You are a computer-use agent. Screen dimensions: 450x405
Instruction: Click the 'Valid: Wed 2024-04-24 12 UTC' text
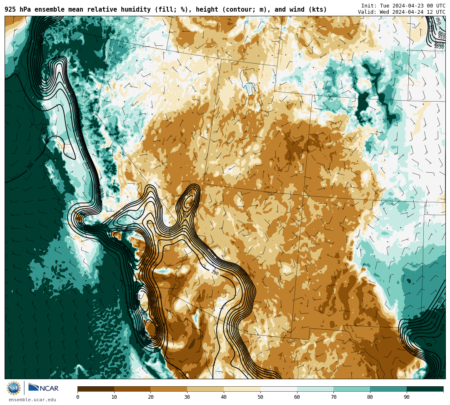tap(402, 12)
